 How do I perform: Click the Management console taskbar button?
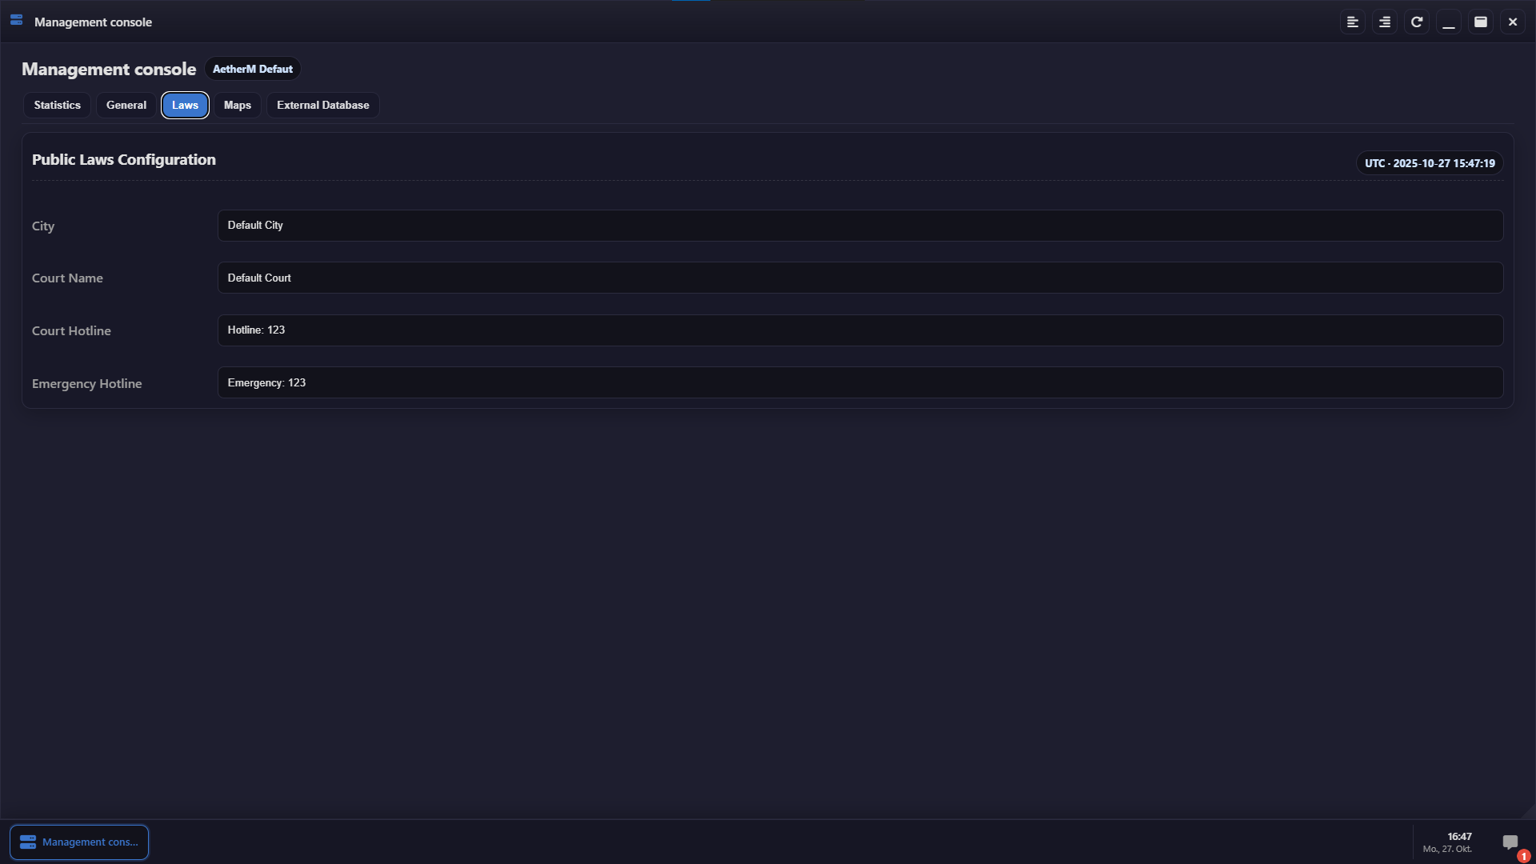pos(79,842)
